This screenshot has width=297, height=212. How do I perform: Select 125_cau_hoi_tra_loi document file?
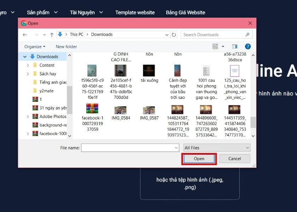pos(235,71)
